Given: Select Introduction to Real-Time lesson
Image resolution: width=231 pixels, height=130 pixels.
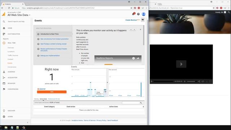Looking at the screenshot, I should click(x=49, y=34).
